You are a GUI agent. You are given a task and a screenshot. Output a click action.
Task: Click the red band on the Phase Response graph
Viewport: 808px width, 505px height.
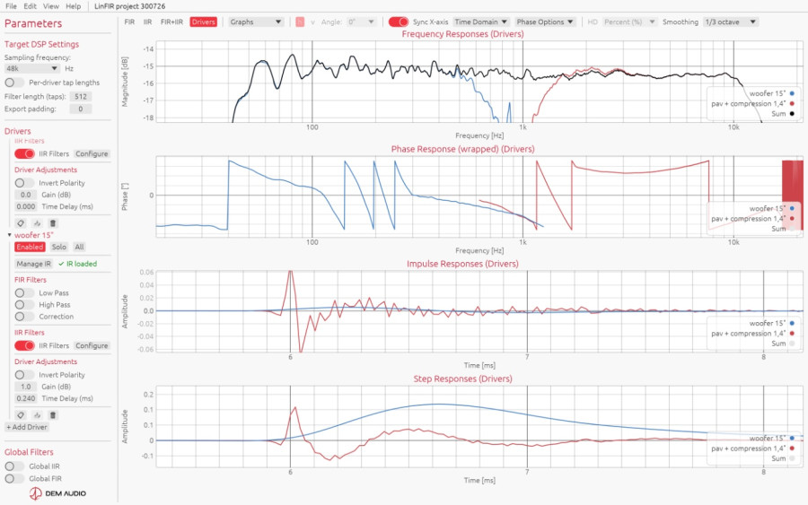pyautogui.click(x=792, y=188)
